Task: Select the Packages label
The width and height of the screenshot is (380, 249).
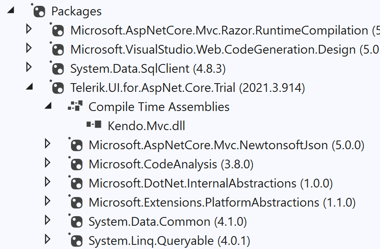Action: tap(76, 11)
